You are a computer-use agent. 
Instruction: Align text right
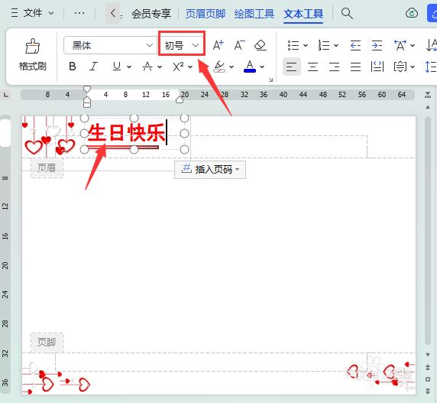[334, 67]
